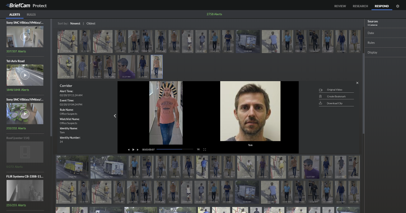Expand the Display options
406x213 pixels.
385,52
